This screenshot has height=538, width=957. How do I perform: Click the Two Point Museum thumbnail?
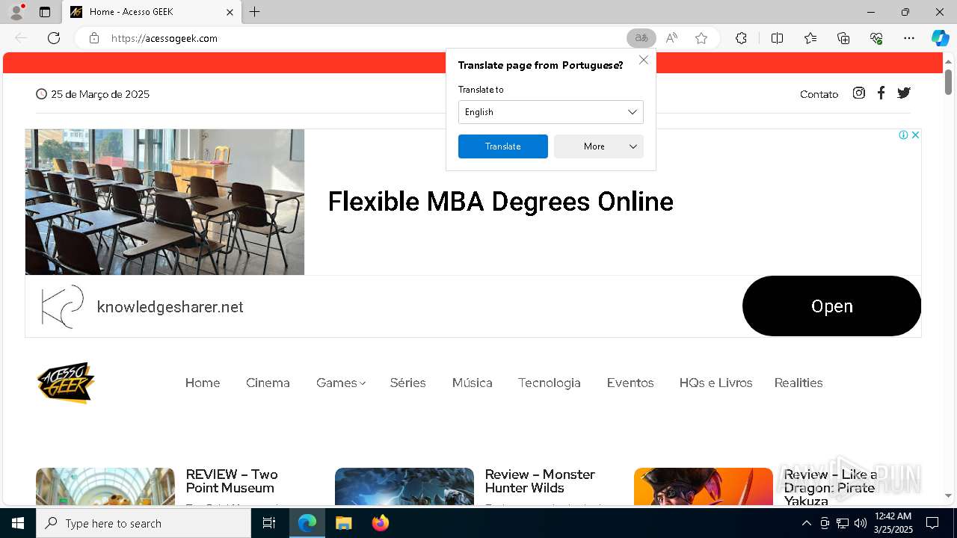click(105, 486)
